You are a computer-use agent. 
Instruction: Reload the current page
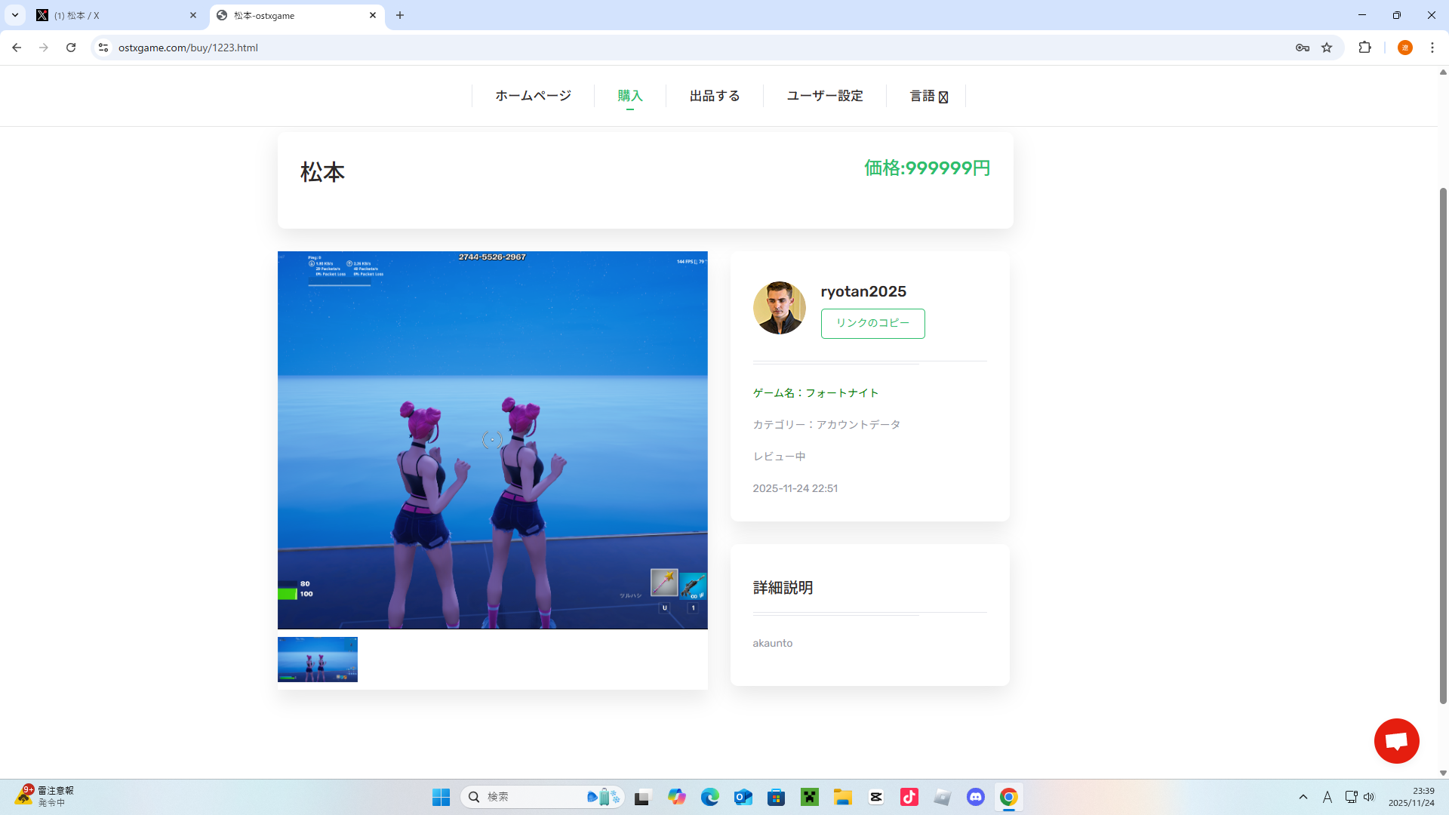coord(71,48)
